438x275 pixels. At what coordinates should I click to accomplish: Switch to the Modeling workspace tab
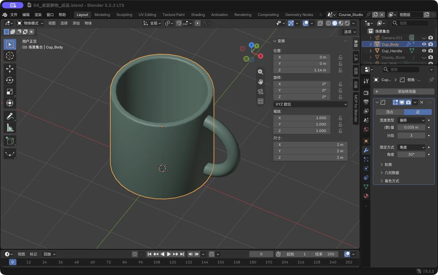pos(102,15)
